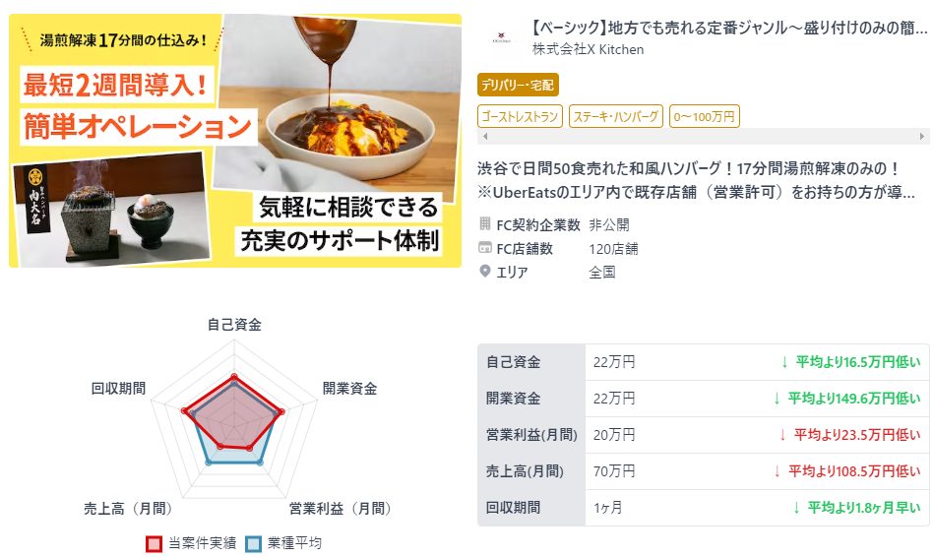Screen dimensions: 934x557
Task: Select the ステーキ・ハンバーグ tag
Action: [616, 116]
